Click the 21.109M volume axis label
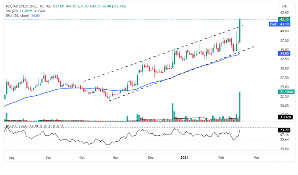This screenshot has height=175, width=298. 286,92
